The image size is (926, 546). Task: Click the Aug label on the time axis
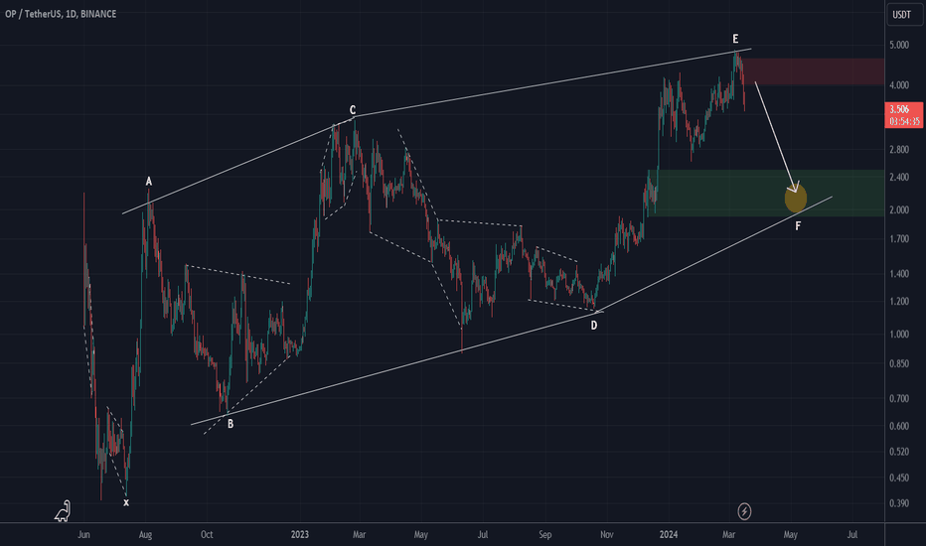tap(145, 535)
